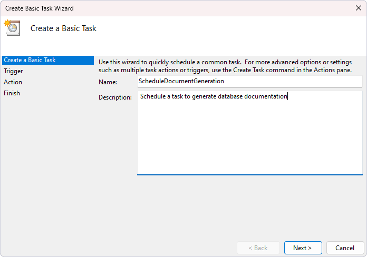Click the disabled Back button
This screenshot has width=367, height=257.
click(x=258, y=248)
